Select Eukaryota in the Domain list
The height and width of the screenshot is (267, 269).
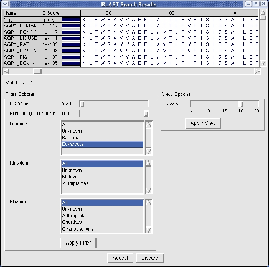click(x=103, y=144)
